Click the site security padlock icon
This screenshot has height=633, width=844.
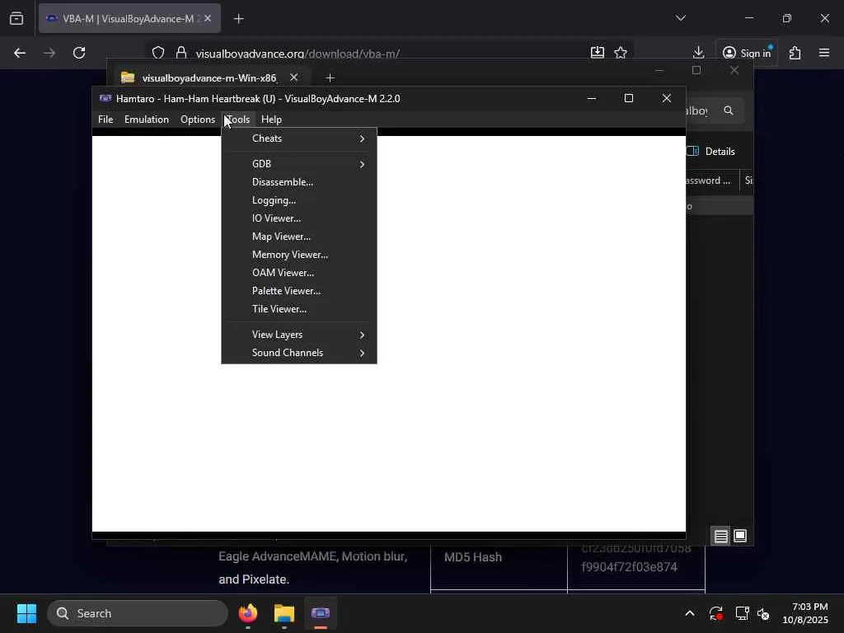181,53
